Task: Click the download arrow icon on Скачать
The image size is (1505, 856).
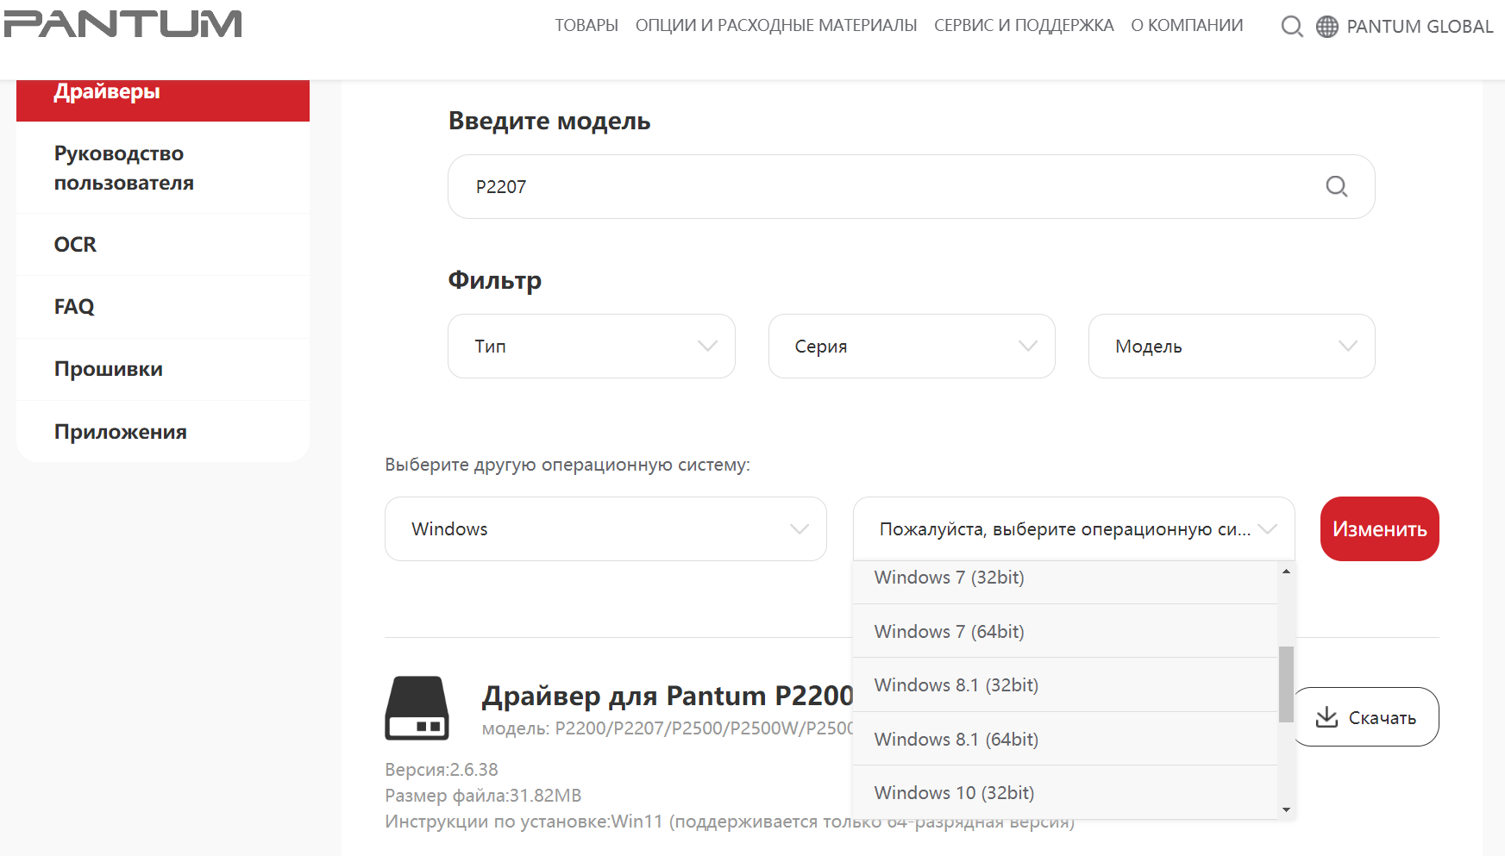Action: (1326, 717)
